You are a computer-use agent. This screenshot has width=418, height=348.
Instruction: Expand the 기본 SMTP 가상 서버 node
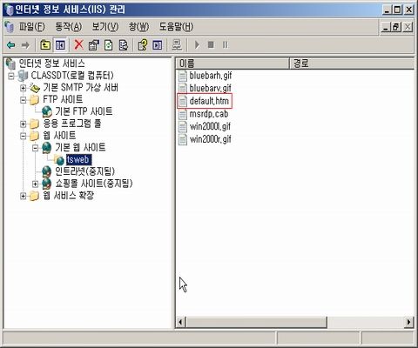click(23, 88)
